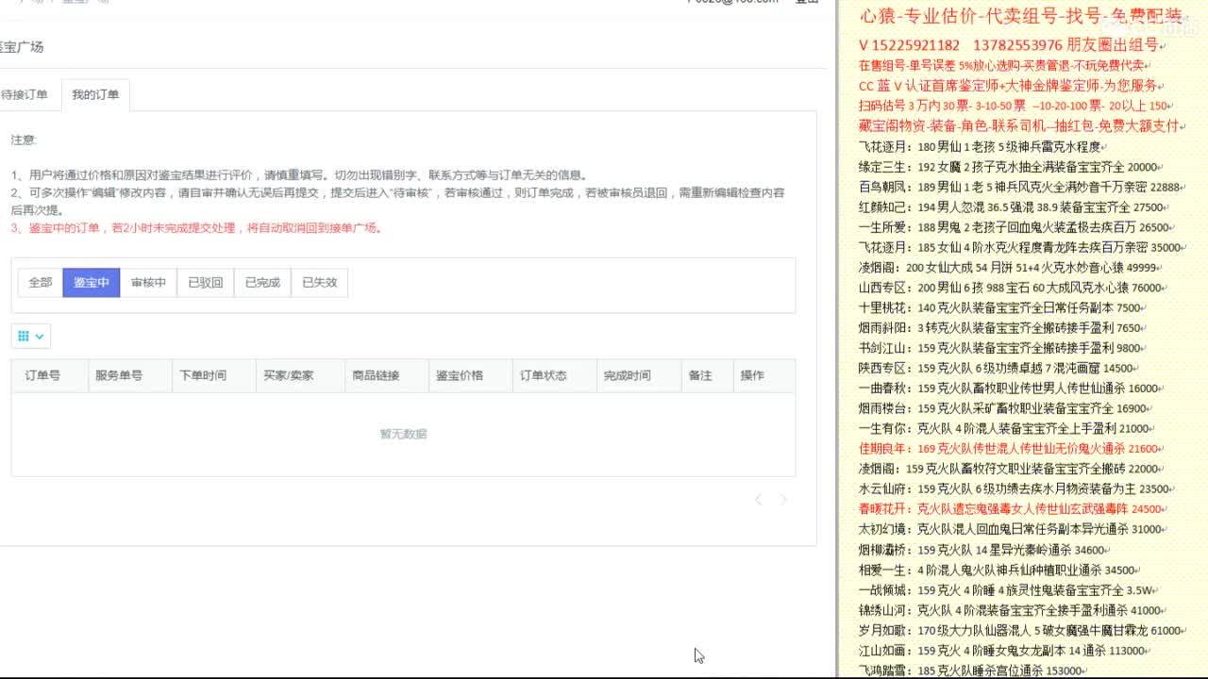Click the 登出 logout link

click(803, 2)
